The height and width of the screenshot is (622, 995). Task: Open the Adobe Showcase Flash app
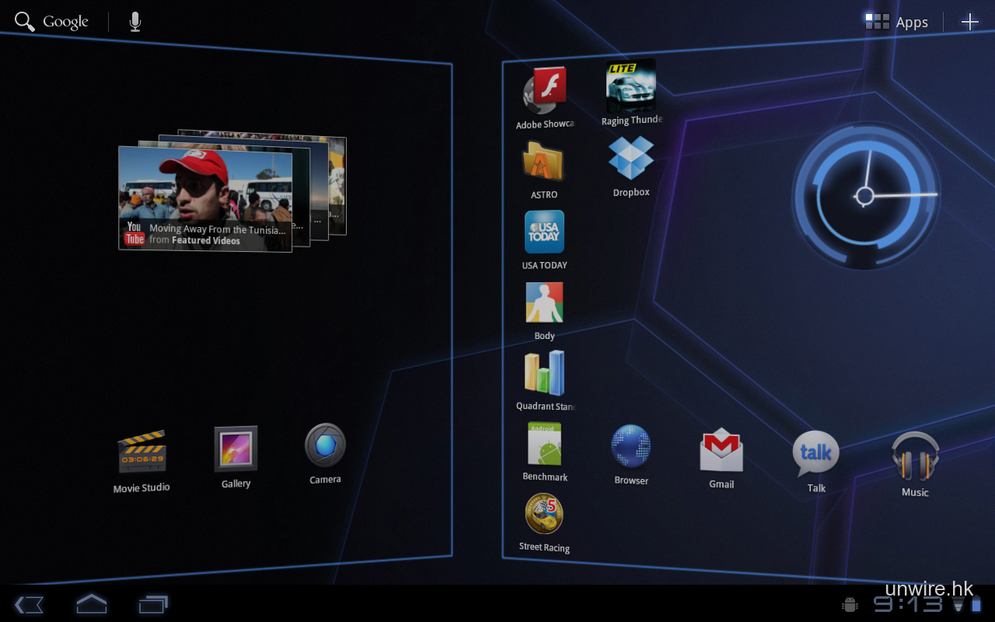pyautogui.click(x=544, y=93)
